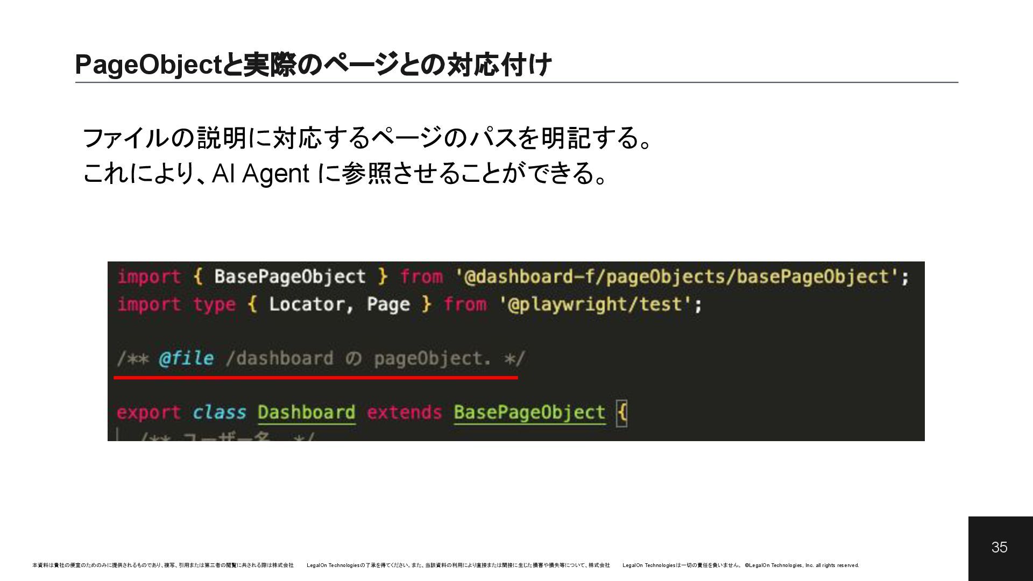Click the text line mentioning AI Agent
1033x581 pixels.
click(x=344, y=173)
